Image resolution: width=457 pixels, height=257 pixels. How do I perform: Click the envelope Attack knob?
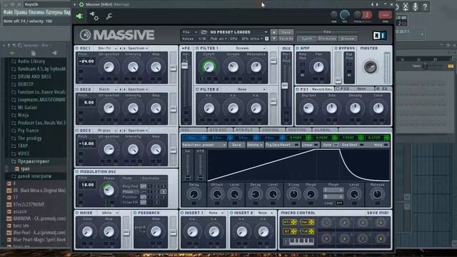click(x=217, y=194)
